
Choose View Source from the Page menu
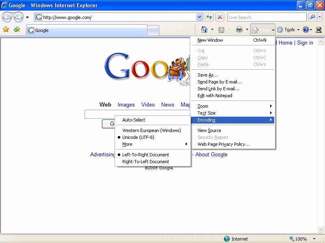click(x=232, y=130)
